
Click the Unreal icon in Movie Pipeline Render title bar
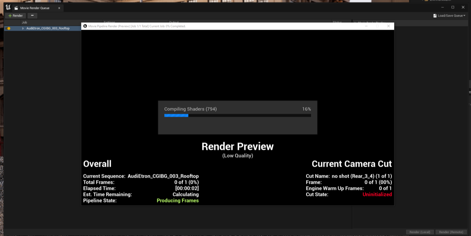pyautogui.click(x=85, y=26)
